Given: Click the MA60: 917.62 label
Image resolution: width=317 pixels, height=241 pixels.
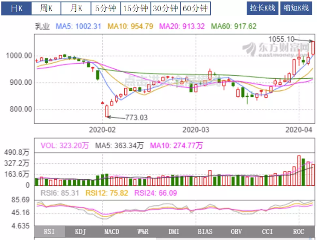Looking at the screenshot, I should click(x=234, y=26).
